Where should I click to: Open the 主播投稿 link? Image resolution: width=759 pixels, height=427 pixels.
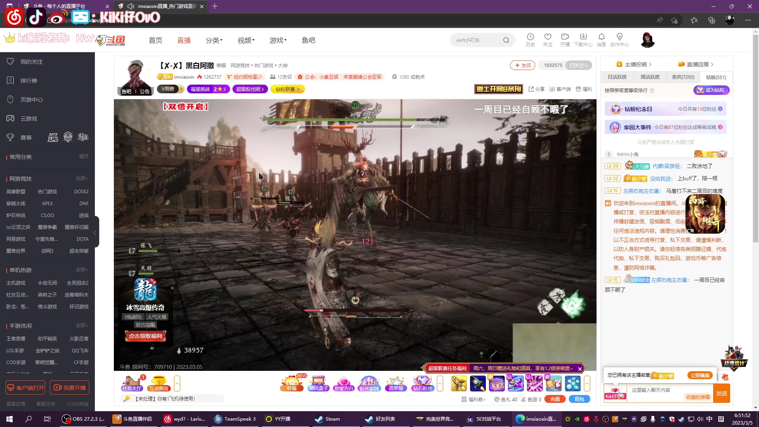[x=634, y=64]
